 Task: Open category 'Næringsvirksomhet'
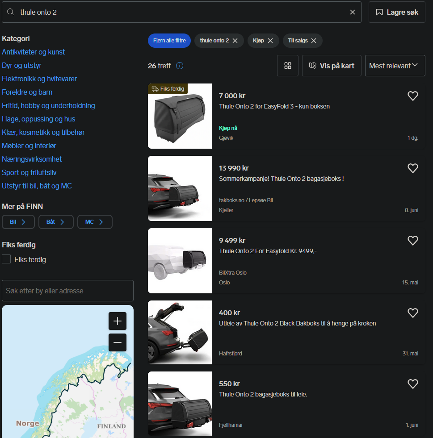point(32,159)
